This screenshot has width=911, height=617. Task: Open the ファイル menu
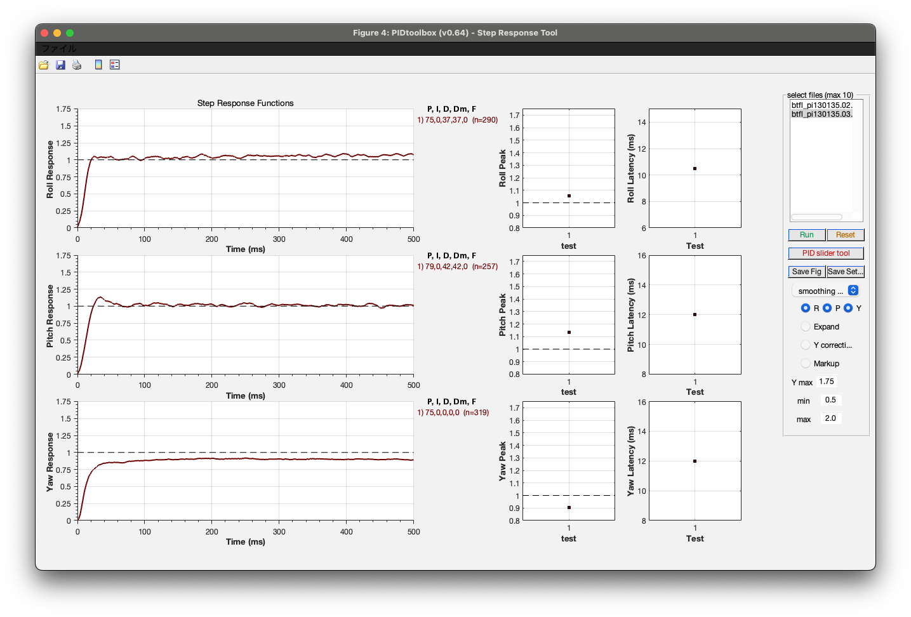(58, 48)
